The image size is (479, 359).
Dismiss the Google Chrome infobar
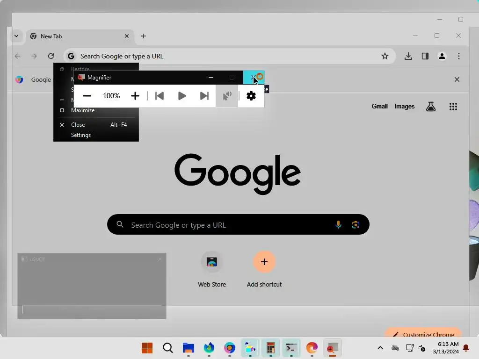[x=457, y=79]
